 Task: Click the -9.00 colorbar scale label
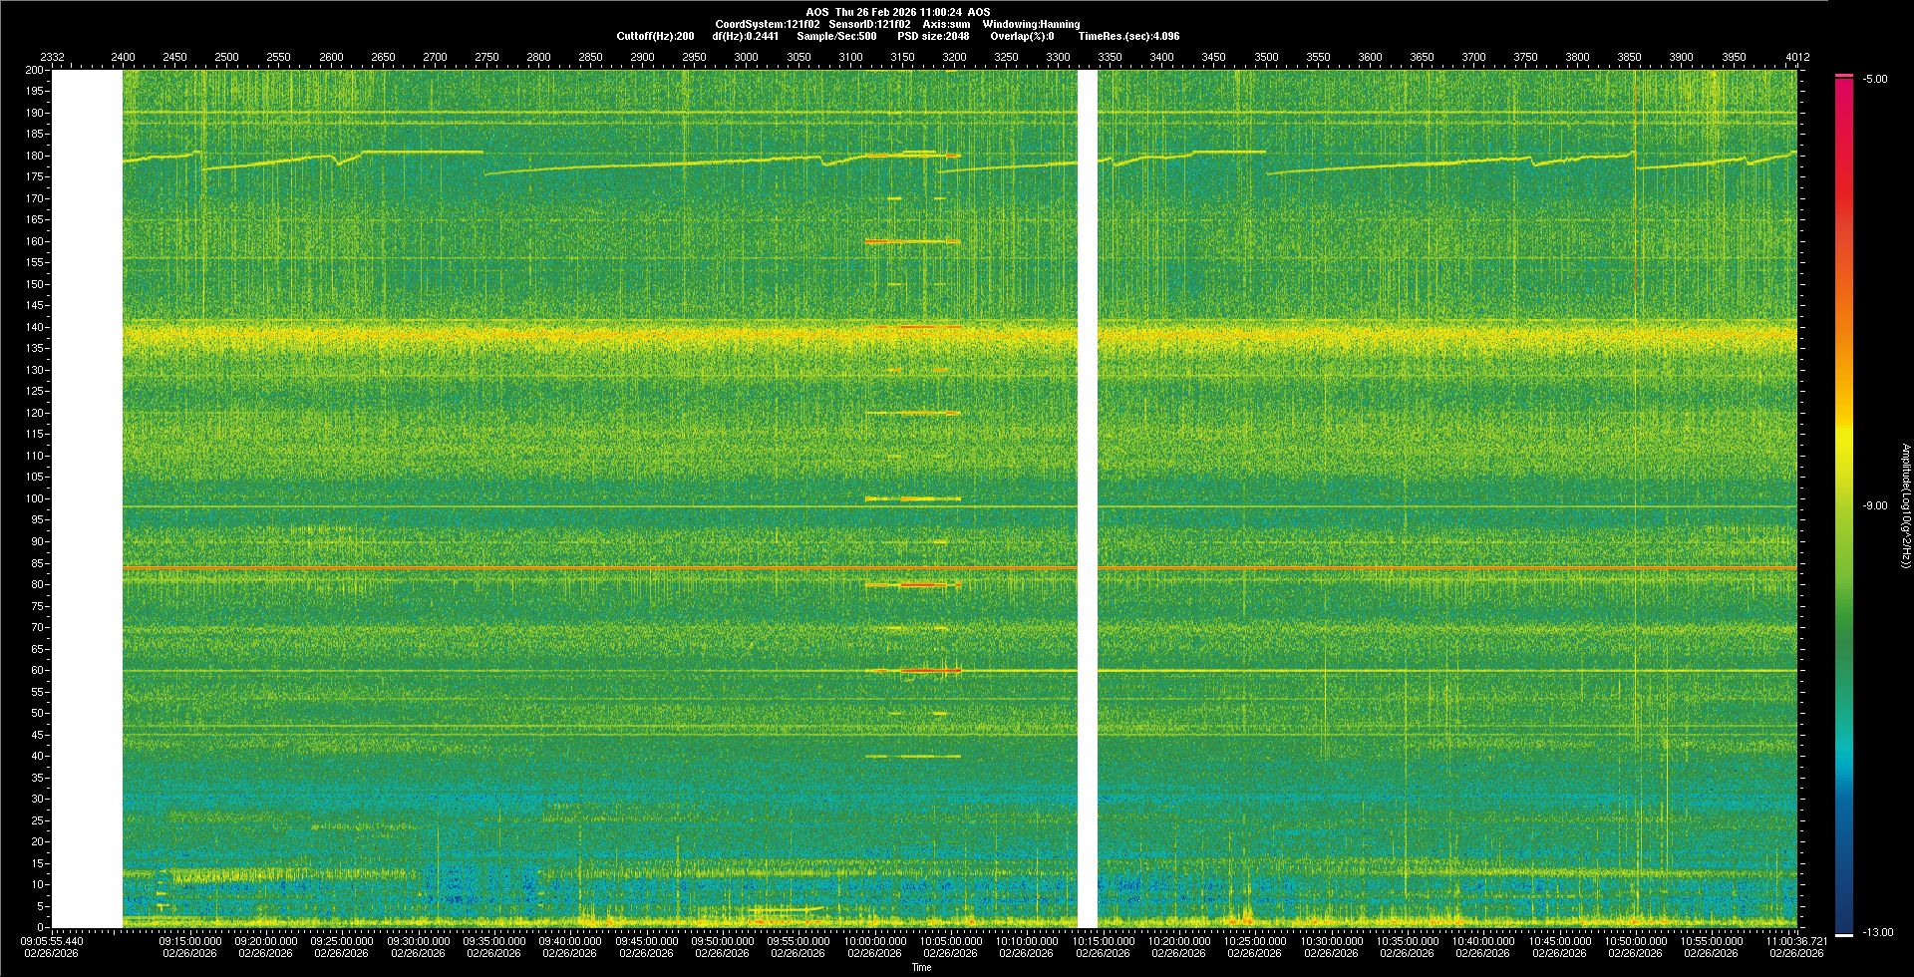pyautogui.click(x=1875, y=506)
